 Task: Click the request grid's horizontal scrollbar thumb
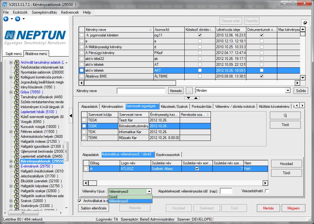point(130,83)
